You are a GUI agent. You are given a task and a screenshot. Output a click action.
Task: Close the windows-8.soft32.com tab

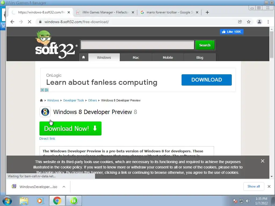69,12
